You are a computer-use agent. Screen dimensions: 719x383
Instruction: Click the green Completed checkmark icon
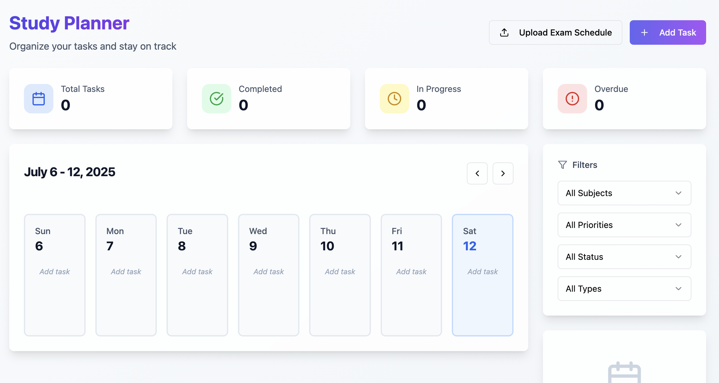click(x=217, y=99)
